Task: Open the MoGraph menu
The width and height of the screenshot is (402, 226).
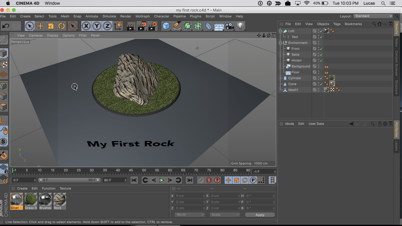Action: (142, 16)
